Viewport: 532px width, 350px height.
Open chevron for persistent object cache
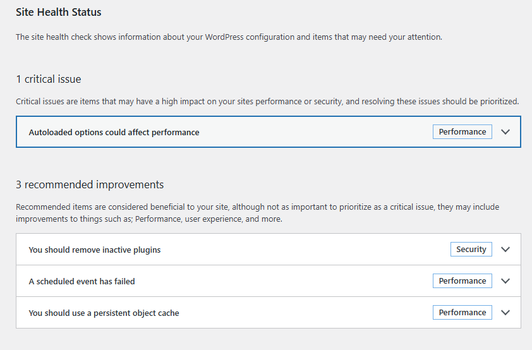[x=505, y=313]
